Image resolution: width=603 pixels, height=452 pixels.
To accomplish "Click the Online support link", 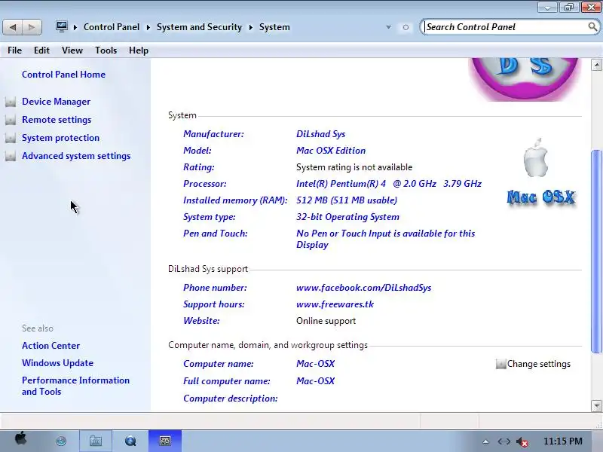I will pos(326,321).
